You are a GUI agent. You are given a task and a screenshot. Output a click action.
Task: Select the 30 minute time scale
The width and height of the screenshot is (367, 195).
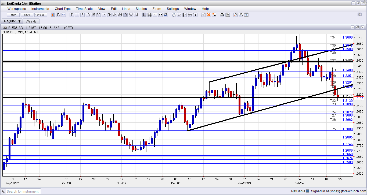pyautogui.click(x=99, y=15)
